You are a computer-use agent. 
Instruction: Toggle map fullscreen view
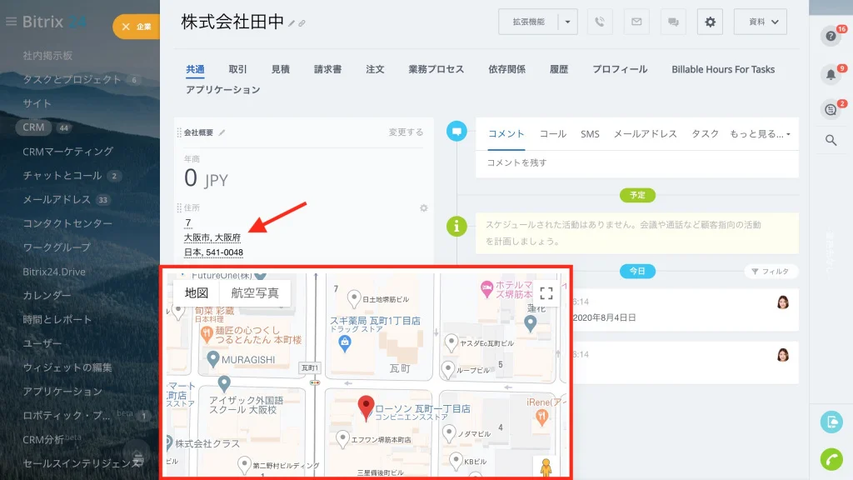(546, 293)
